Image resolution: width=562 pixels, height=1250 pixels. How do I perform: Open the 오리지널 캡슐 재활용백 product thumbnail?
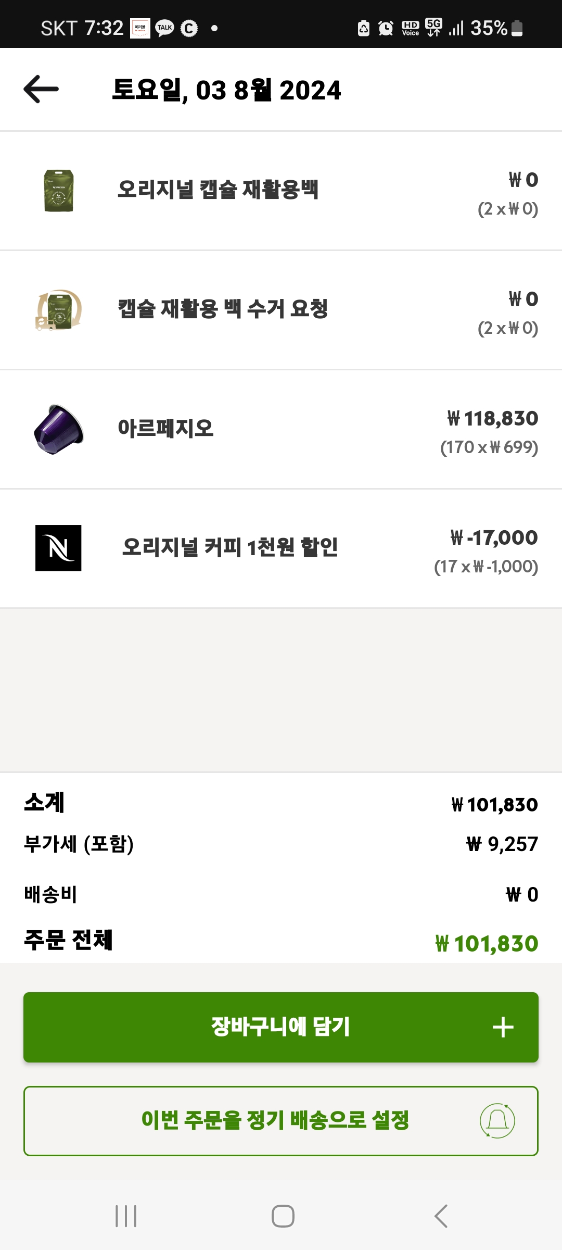click(59, 191)
